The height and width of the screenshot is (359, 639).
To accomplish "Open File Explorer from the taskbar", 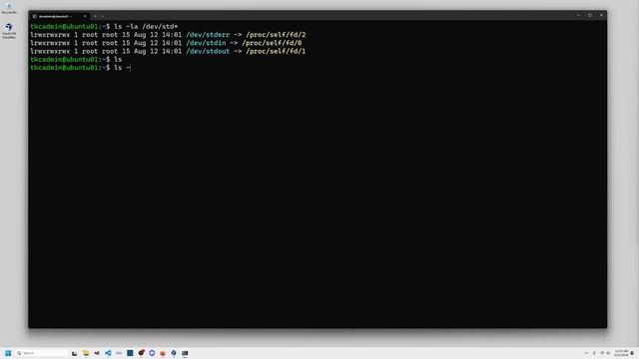I will click(86, 353).
